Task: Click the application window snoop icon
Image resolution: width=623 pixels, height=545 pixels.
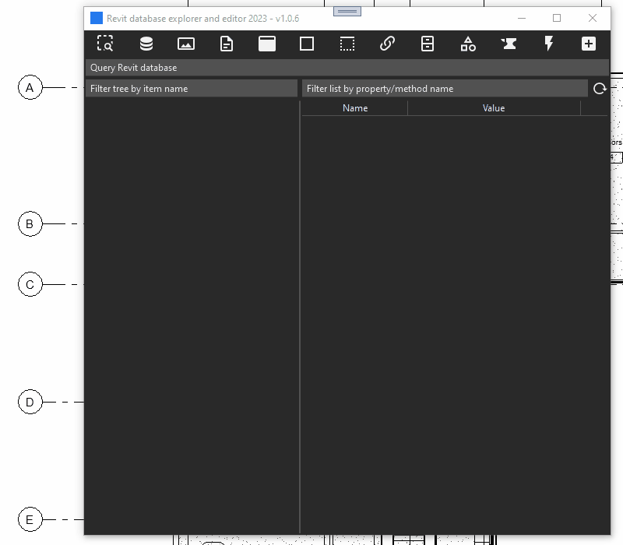Action: [266, 44]
